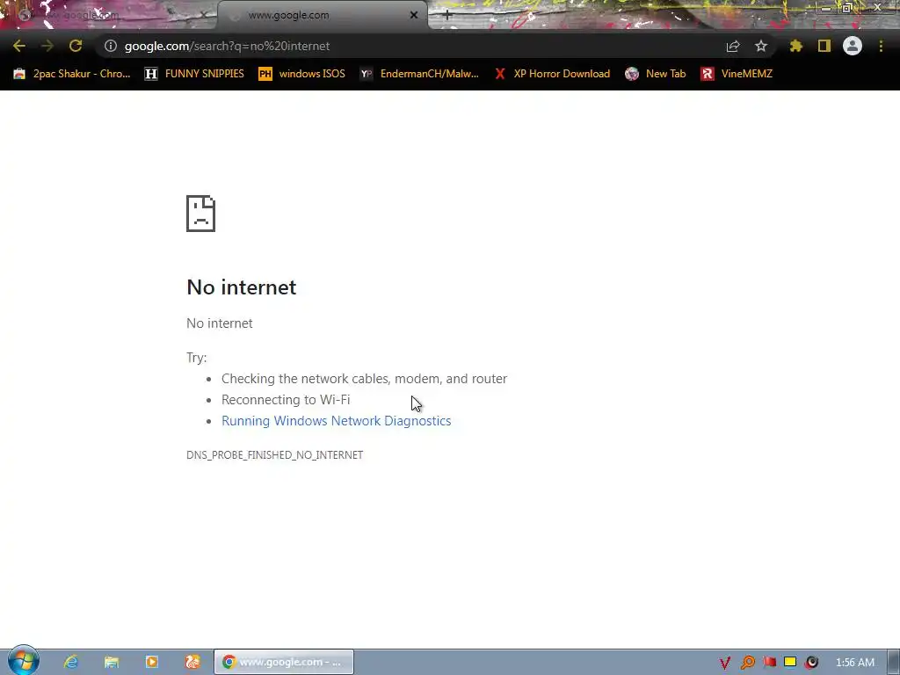The height and width of the screenshot is (675, 900).
Task: Click Show desktop button at taskbar end
Action: coord(894,662)
